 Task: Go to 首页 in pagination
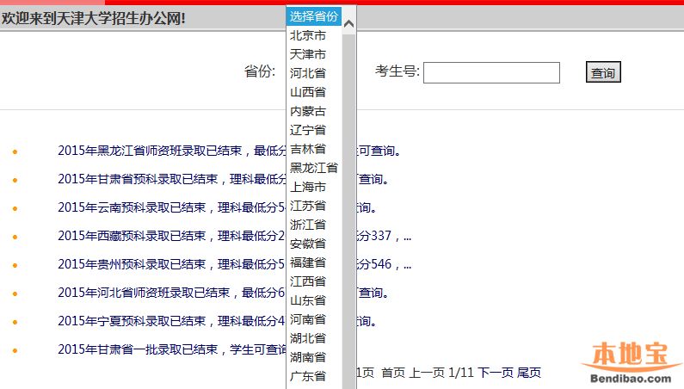(x=393, y=373)
